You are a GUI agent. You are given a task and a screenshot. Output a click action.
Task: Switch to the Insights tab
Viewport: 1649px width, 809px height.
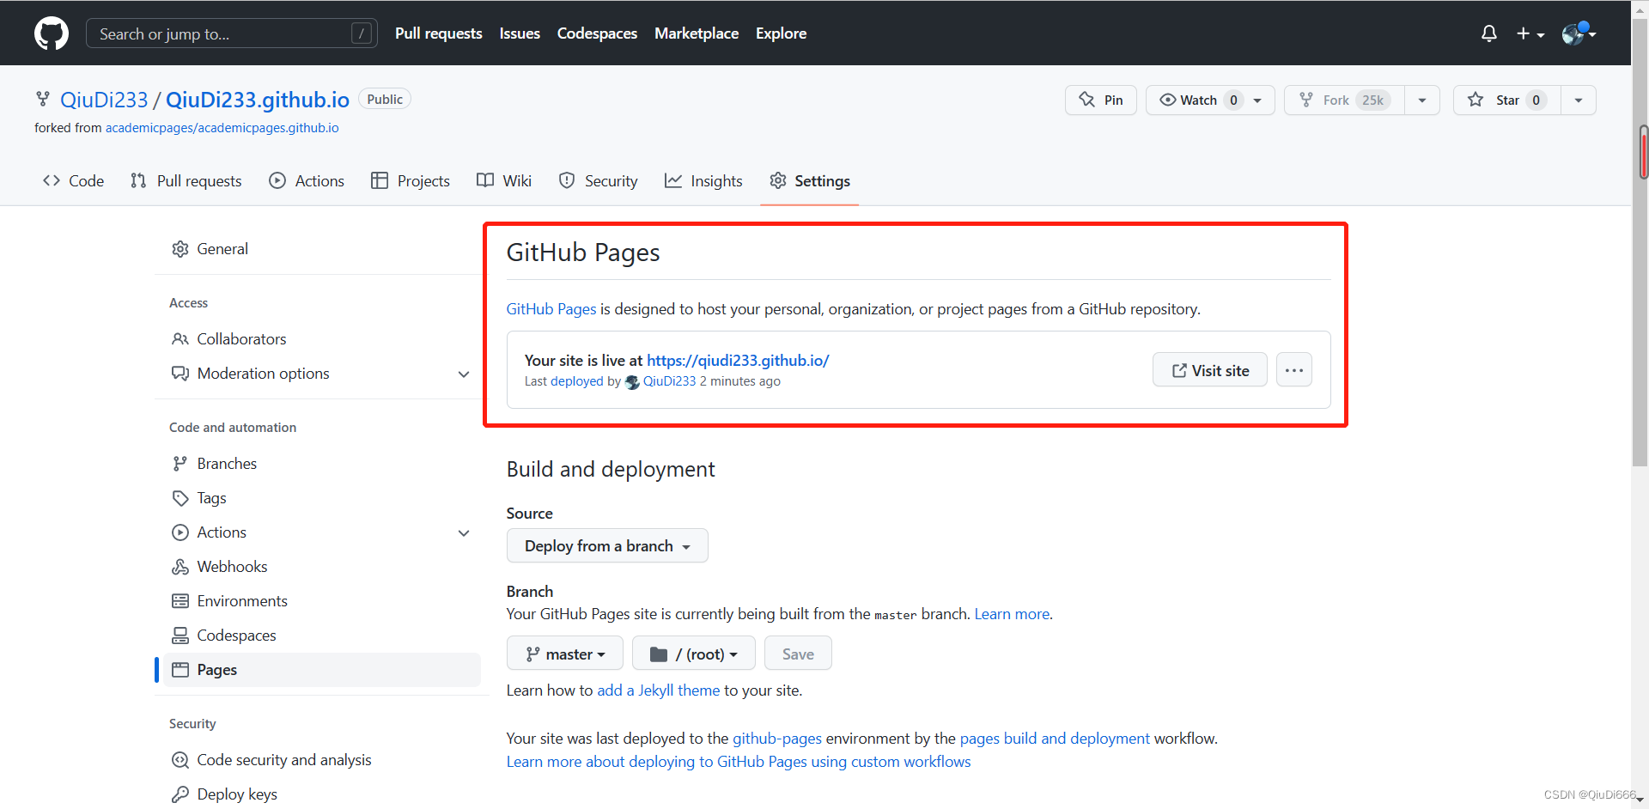[x=703, y=181]
